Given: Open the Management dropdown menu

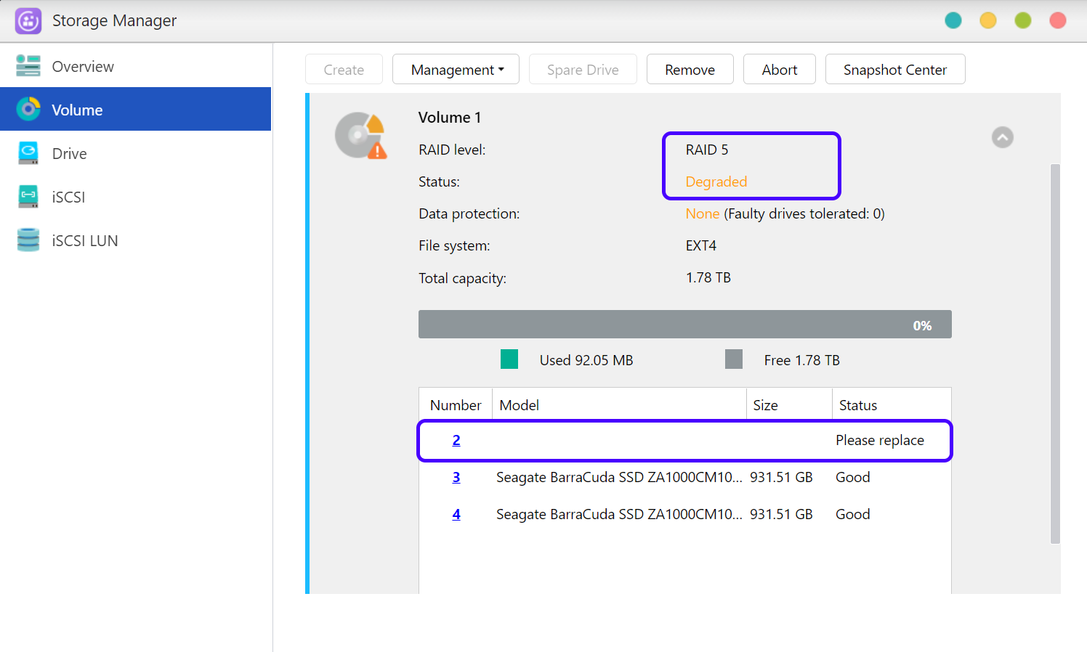Looking at the screenshot, I should tap(456, 70).
